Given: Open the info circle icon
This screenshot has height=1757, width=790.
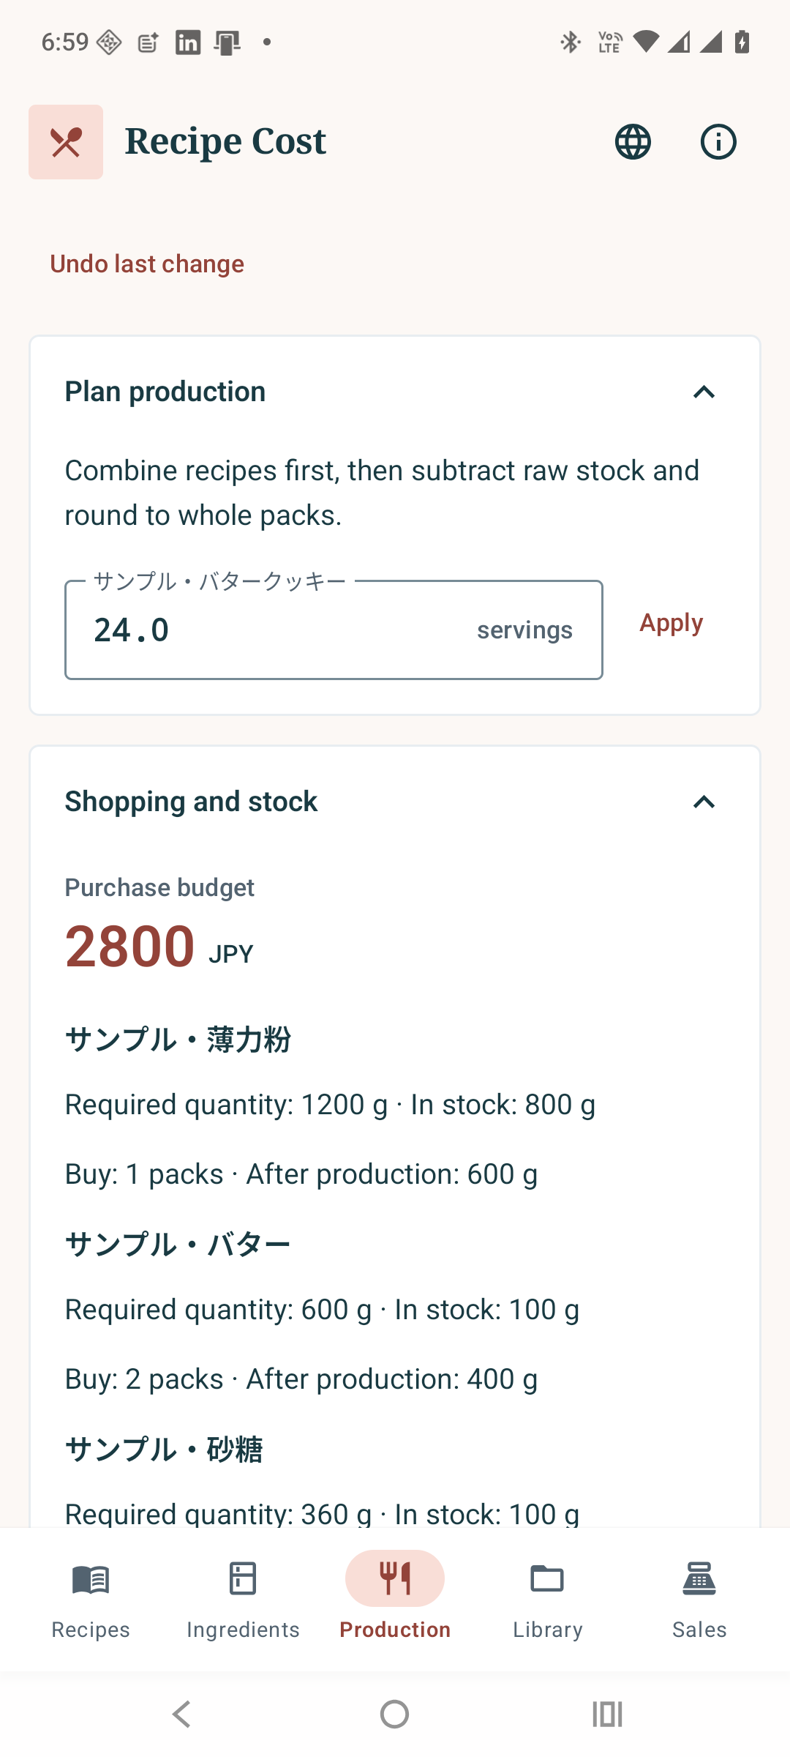Looking at the screenshot, I should [718, 142].
